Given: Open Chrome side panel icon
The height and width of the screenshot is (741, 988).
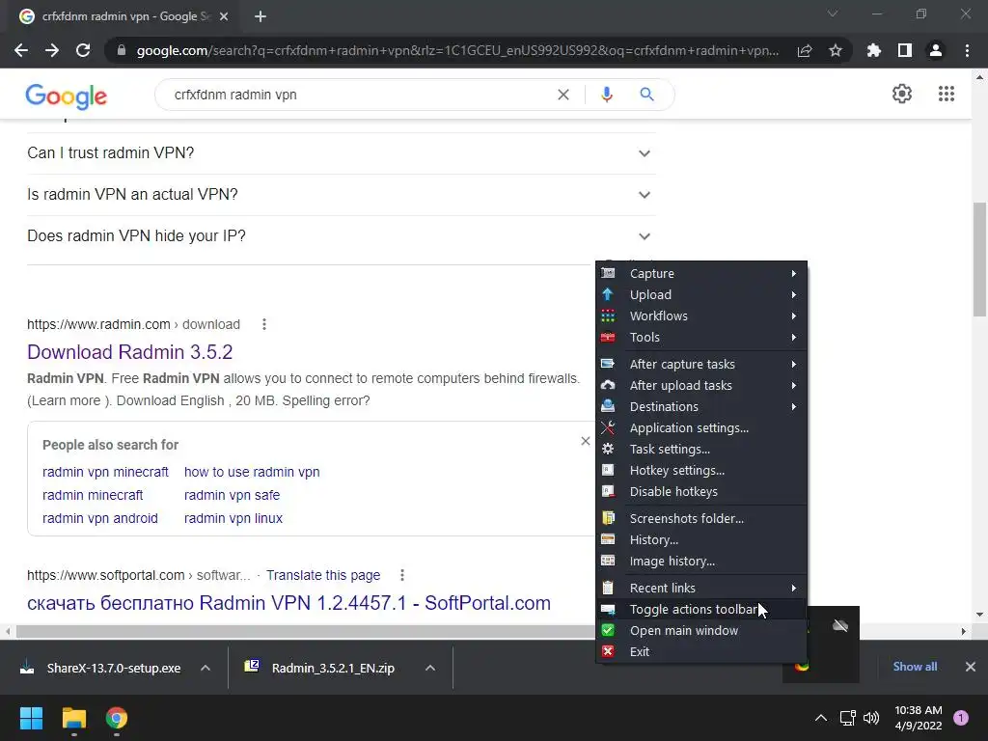Looking at the screenshot, I should pos(905,50).
